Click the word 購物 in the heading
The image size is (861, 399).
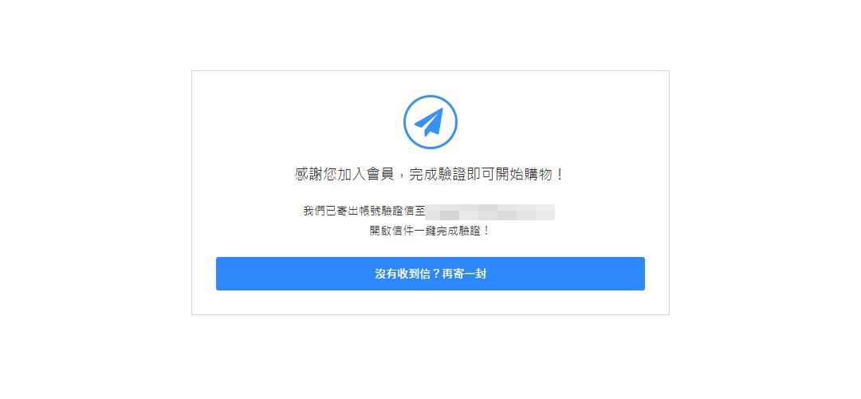(x=537, y=175)
